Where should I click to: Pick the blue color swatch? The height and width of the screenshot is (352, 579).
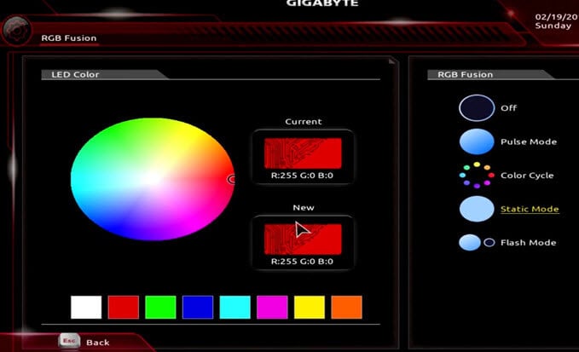[x=198, y=307]
